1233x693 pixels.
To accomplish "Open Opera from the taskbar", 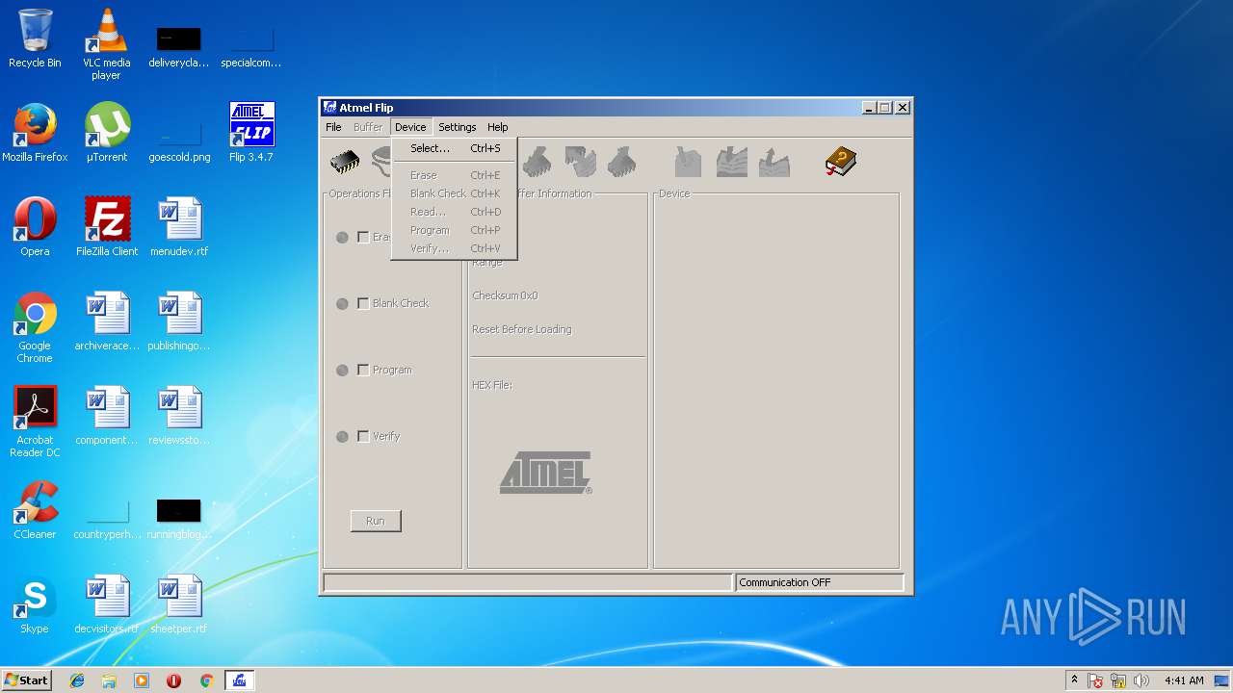I will 173,680.
